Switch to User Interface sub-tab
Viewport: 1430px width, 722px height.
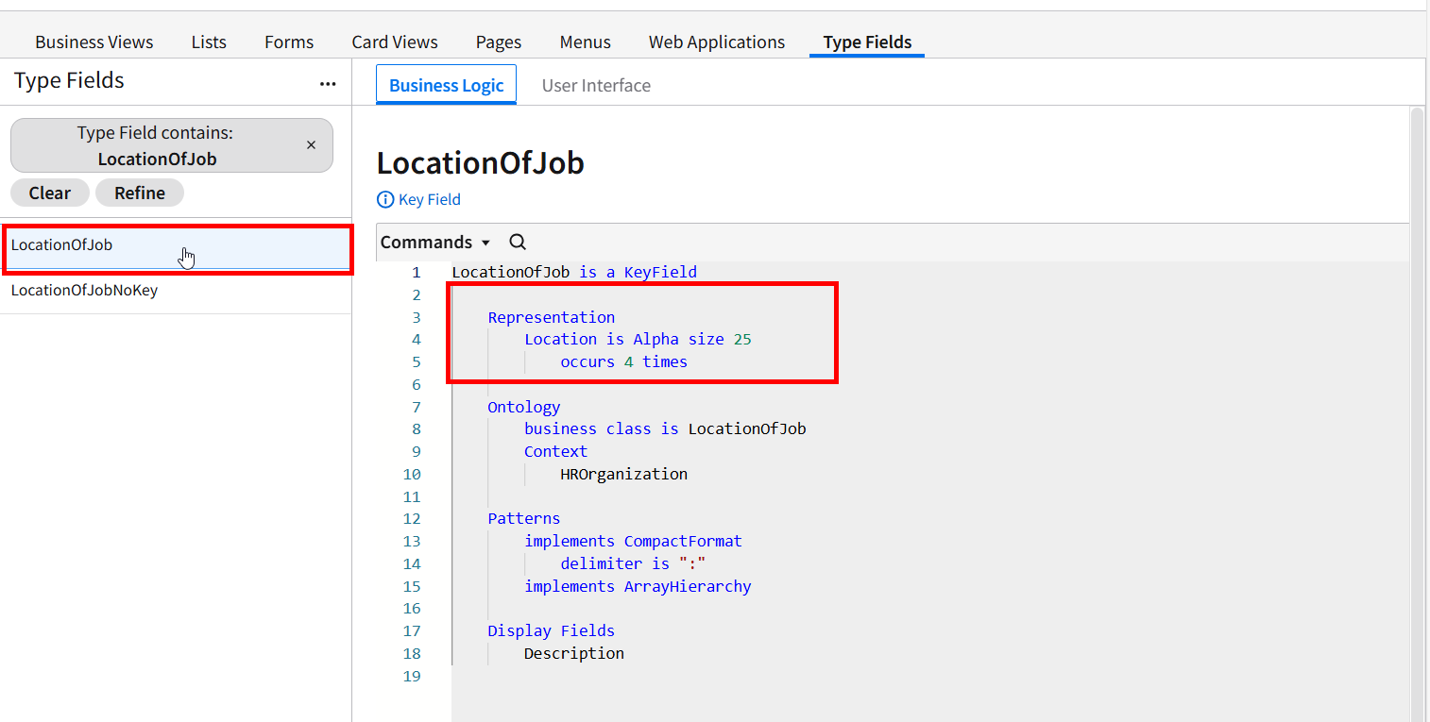pyautogui.click(x=596, y=86)
